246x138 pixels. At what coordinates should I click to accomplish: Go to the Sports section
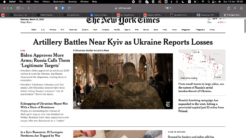[127, 30]
